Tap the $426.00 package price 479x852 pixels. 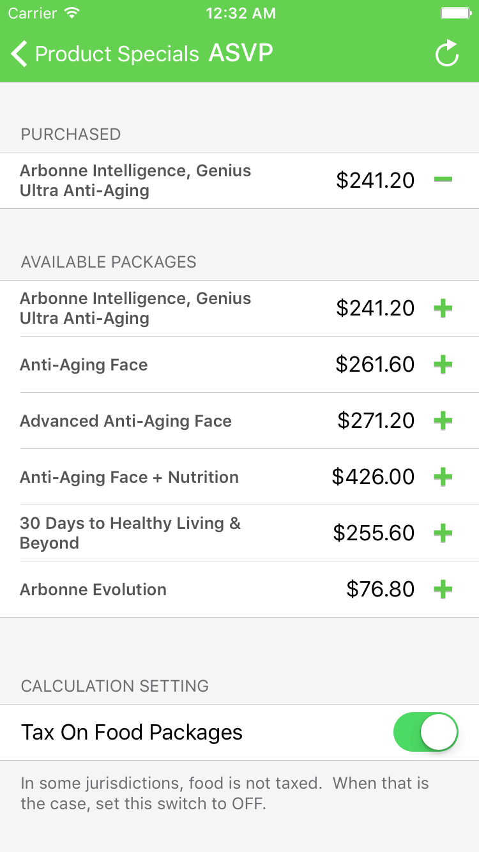pyautogui.click(x=373, y=477)
